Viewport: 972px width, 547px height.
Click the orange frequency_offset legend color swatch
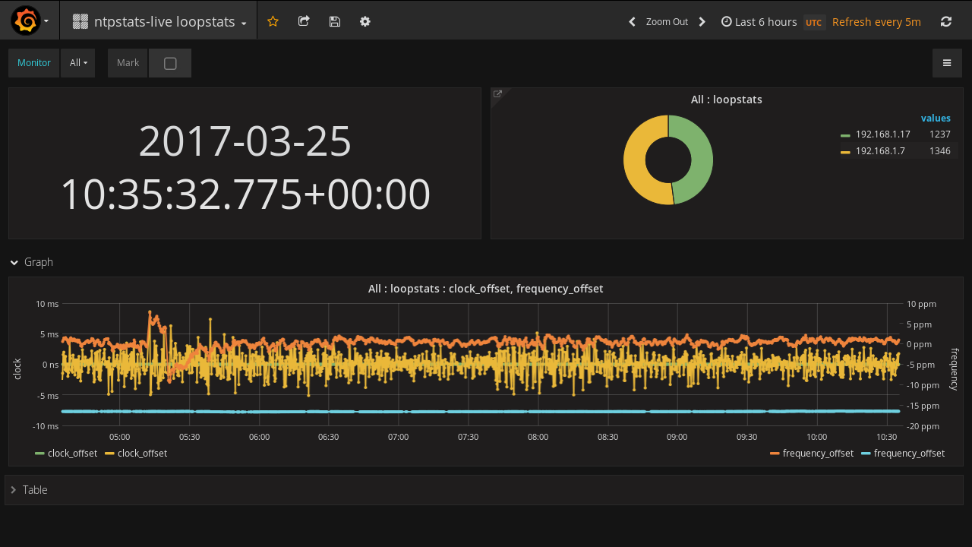pos(775,454)
